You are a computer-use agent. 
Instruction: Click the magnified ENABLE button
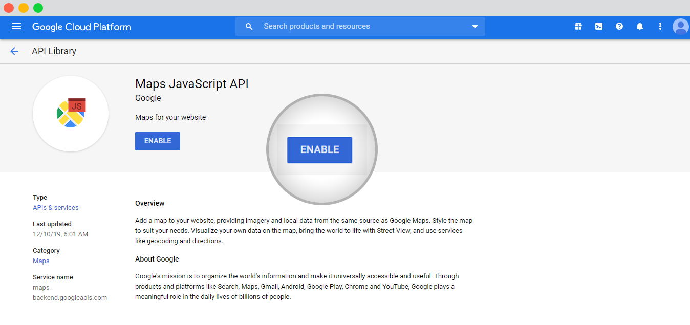(319, 150)
